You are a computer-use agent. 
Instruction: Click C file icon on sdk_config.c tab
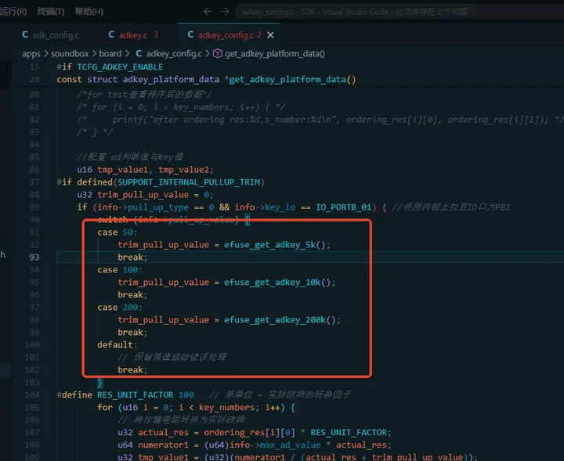(25, 34)
